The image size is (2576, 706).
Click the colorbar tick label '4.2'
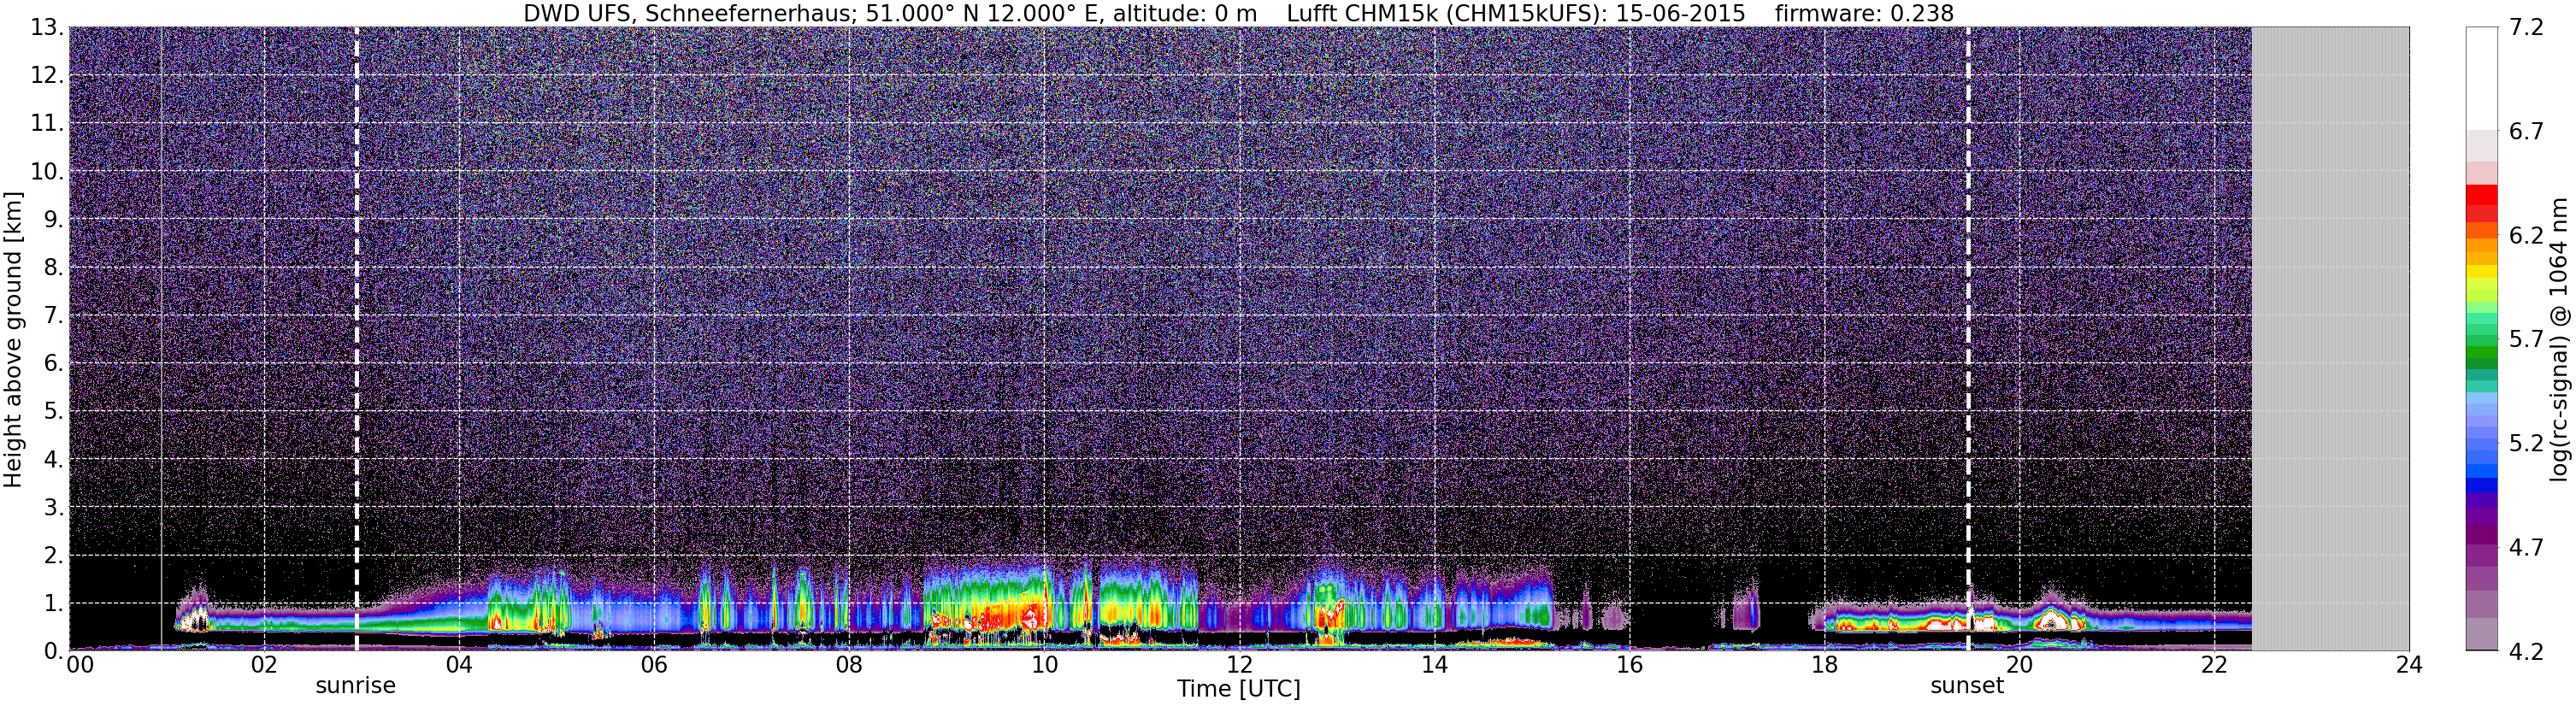coord(2527,651)
